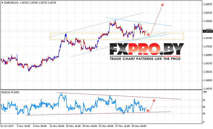Click the low value 1.18713 in header
This screenshot has height=129, width=213.
[43, 3]
